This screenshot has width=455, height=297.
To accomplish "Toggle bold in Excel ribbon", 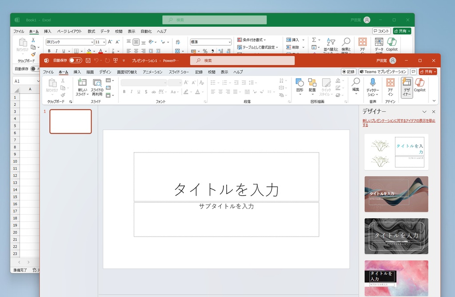I will tap(49, 51).
